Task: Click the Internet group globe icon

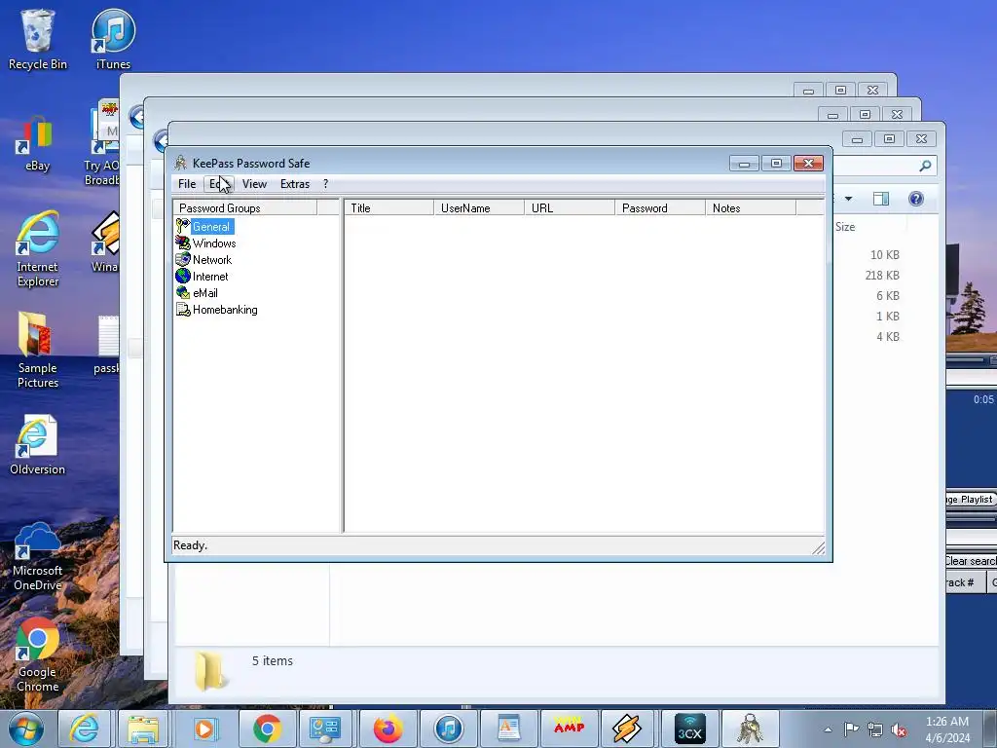Action: pyautogui.click(x=183, y=276)
